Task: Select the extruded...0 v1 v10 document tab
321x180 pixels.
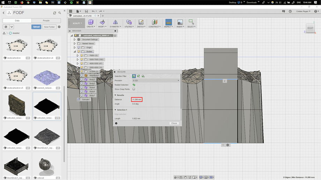Action: (82, 16)
